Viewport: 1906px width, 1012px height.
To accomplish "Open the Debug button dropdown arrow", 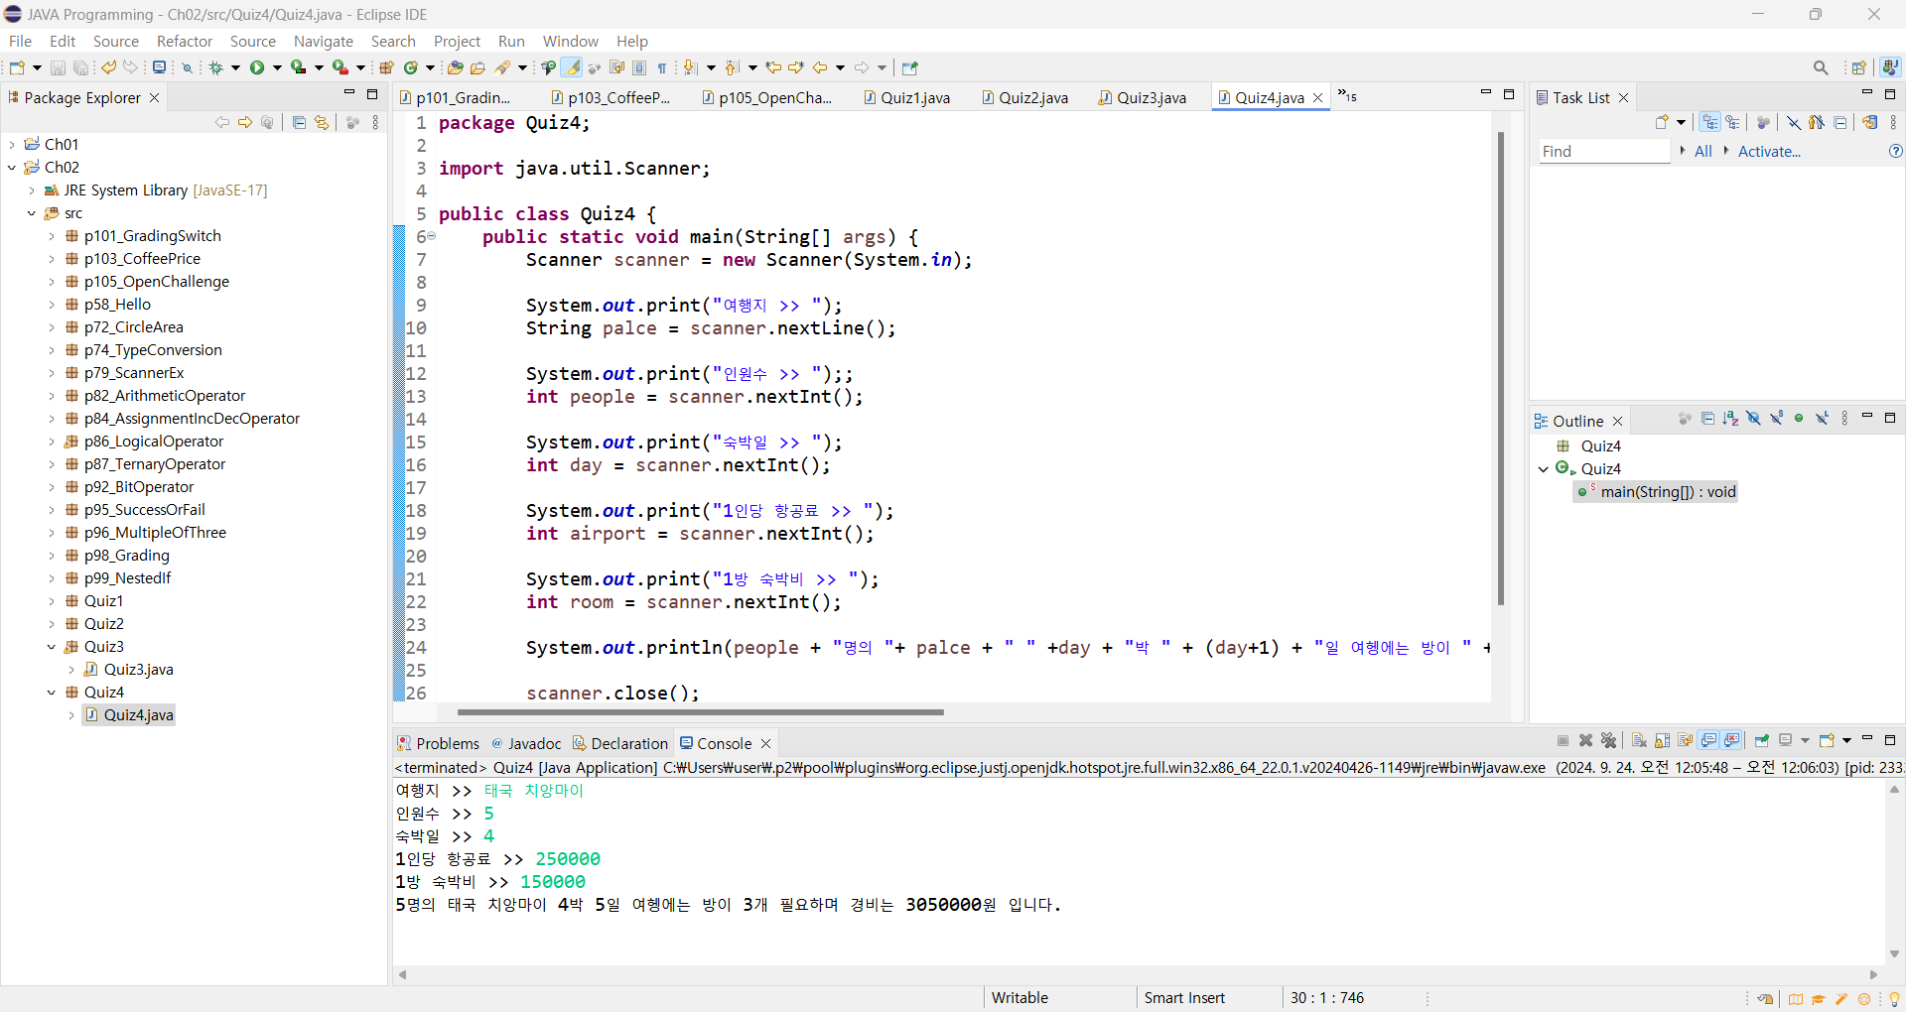I will tap(235, 67).
